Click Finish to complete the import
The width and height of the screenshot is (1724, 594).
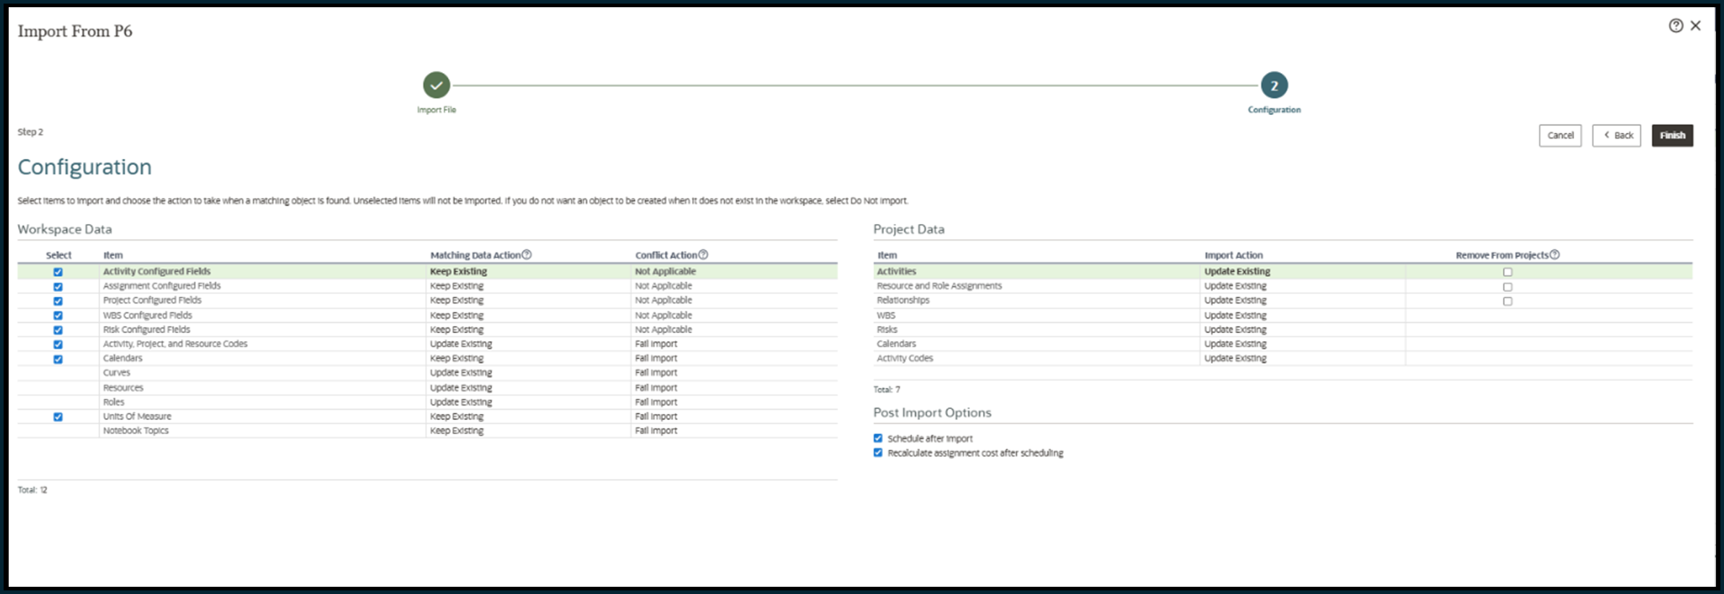pos(1672,135)
